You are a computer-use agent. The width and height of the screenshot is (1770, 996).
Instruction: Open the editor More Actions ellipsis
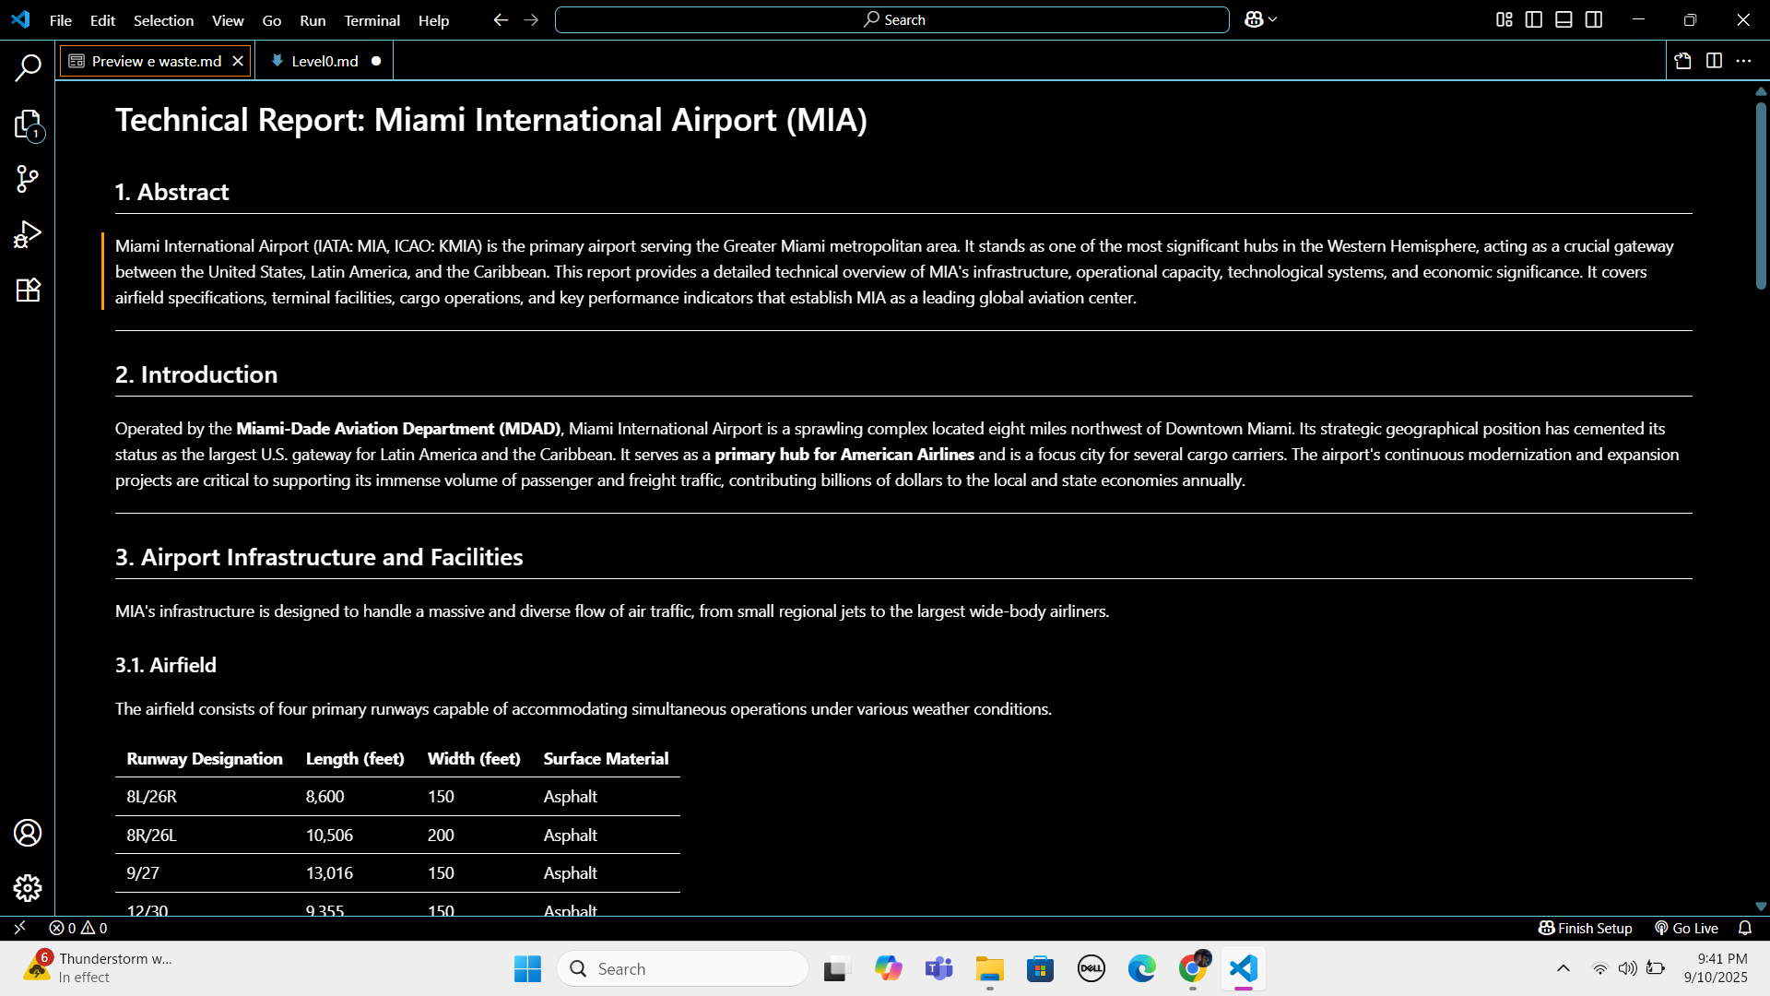tap(1743, 61)
